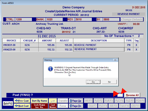The height and width of the screenshot is (111, 148).
Task: Click Sort By Name button
Action: tap(40, 101)
